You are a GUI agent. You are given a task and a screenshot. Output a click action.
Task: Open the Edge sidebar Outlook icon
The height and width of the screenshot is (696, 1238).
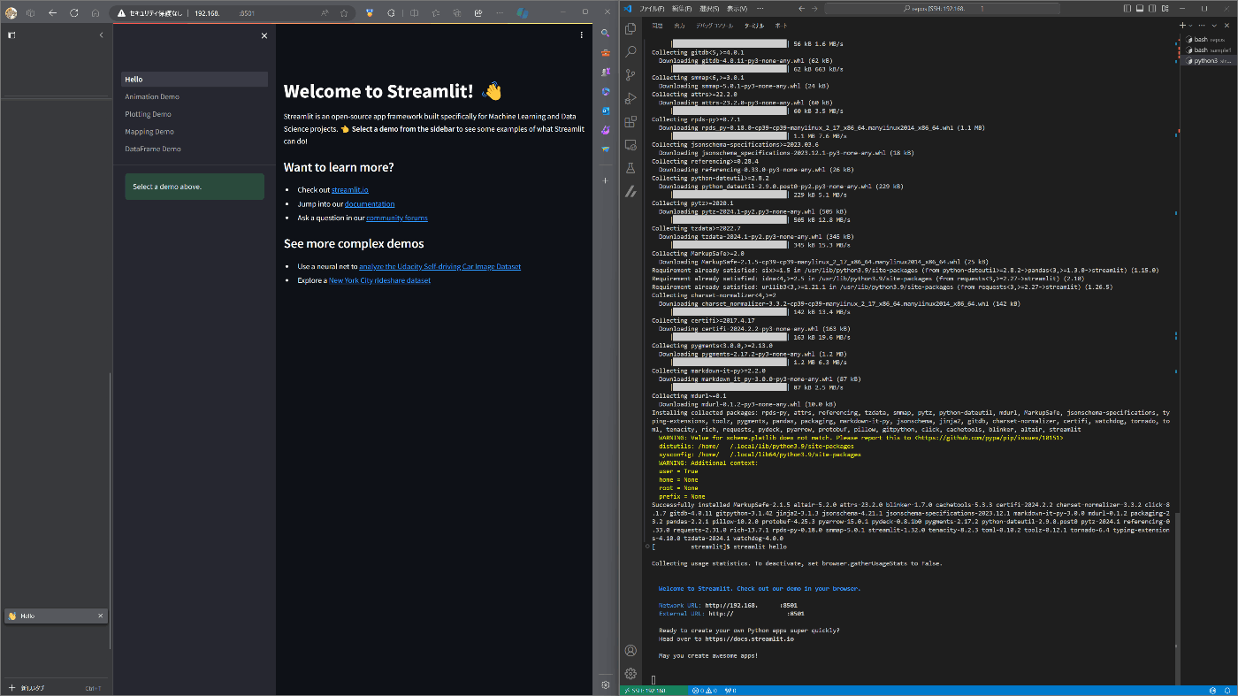coord(605,111)
